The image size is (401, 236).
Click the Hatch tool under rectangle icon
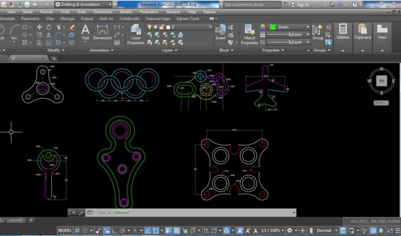(25, 42)
